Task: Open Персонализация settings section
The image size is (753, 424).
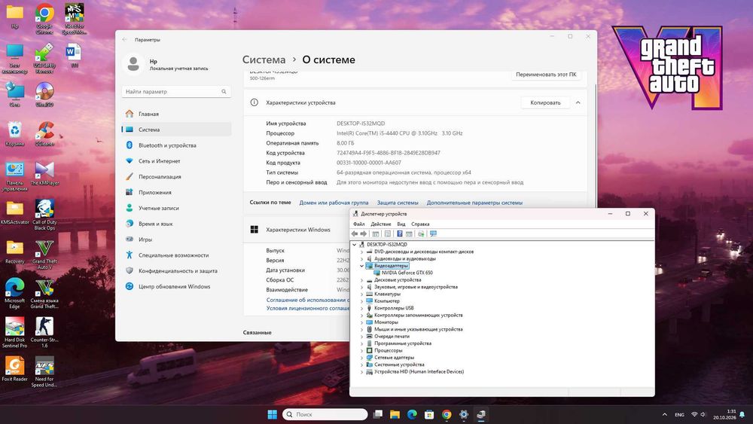Action: [176, 177]
